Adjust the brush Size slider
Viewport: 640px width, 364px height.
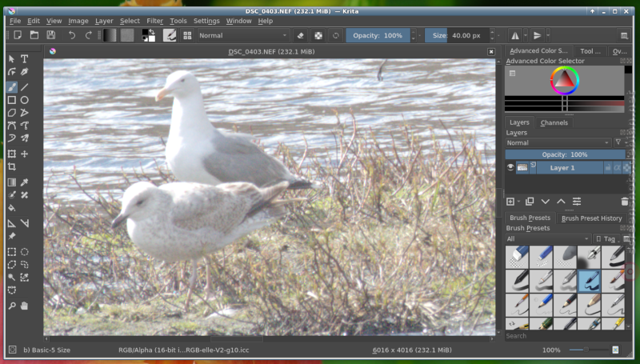pyautogui.click(x=456, y=35)
